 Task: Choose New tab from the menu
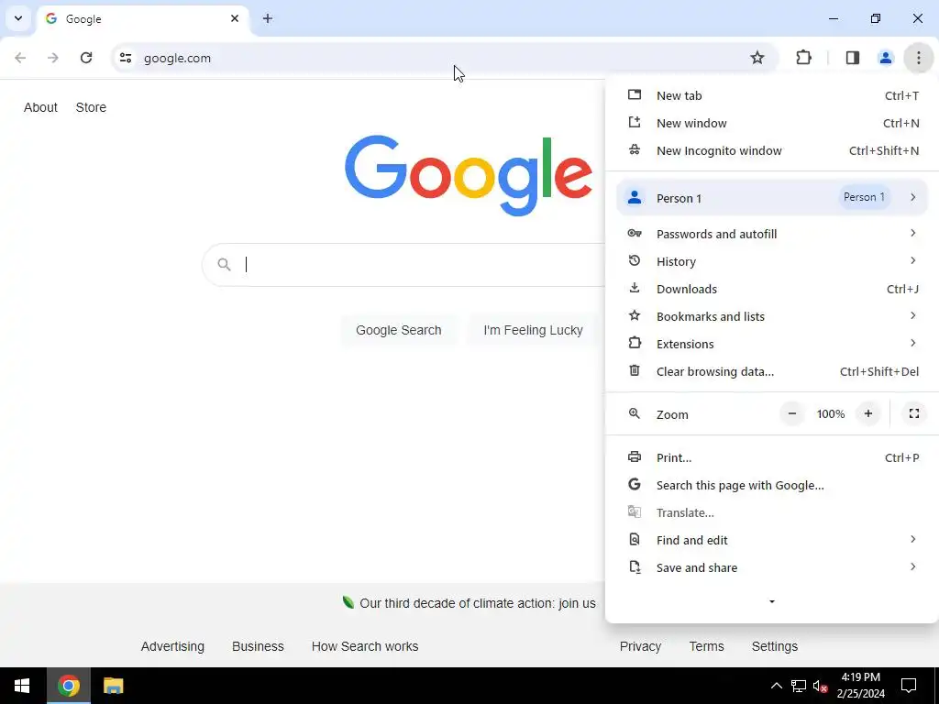pyautogui.click(x=772, y=95)
